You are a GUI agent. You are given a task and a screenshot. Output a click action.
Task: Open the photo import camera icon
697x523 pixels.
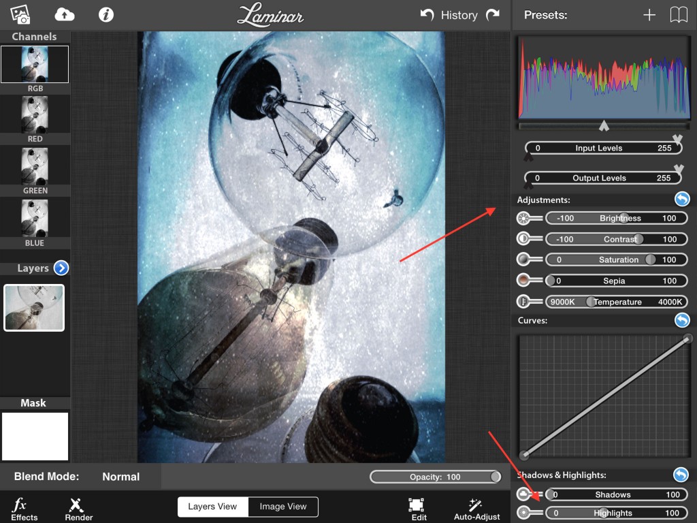[20, 14]
